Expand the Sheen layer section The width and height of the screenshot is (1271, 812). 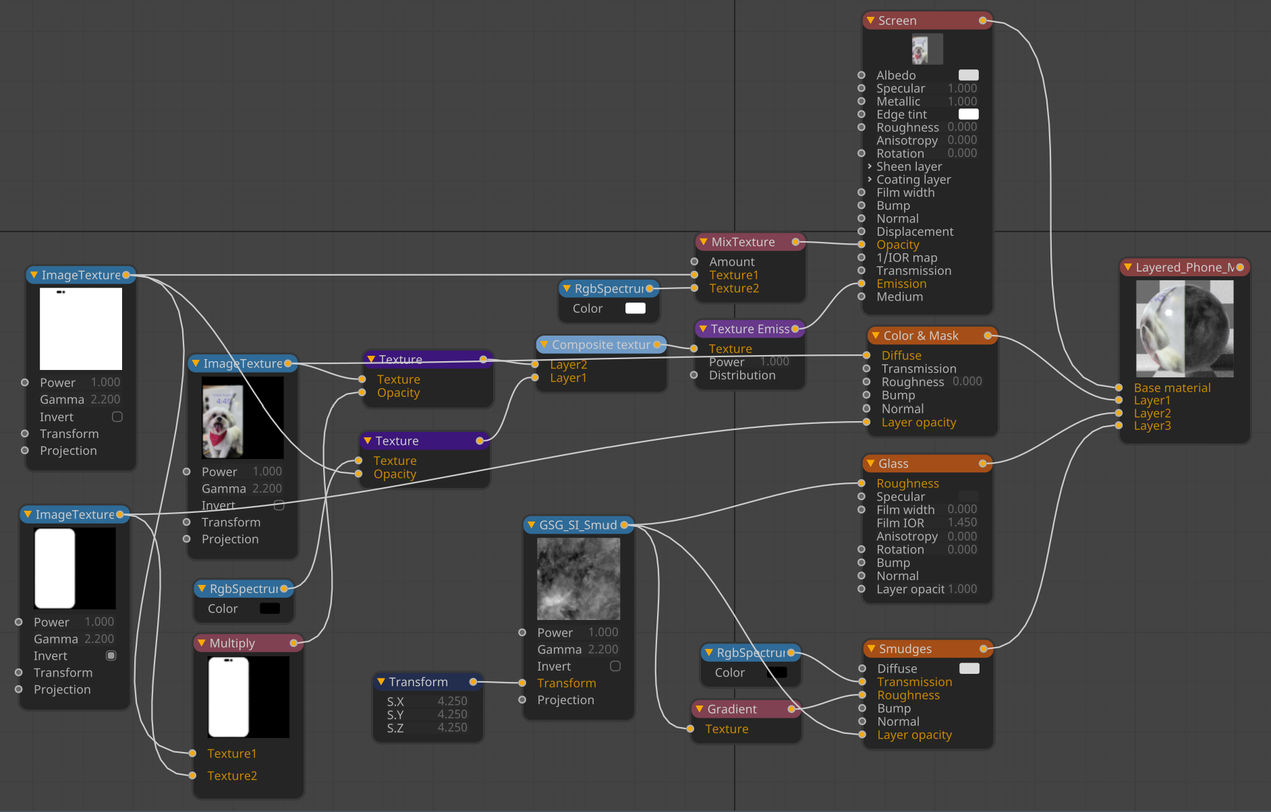pos(870,166)
